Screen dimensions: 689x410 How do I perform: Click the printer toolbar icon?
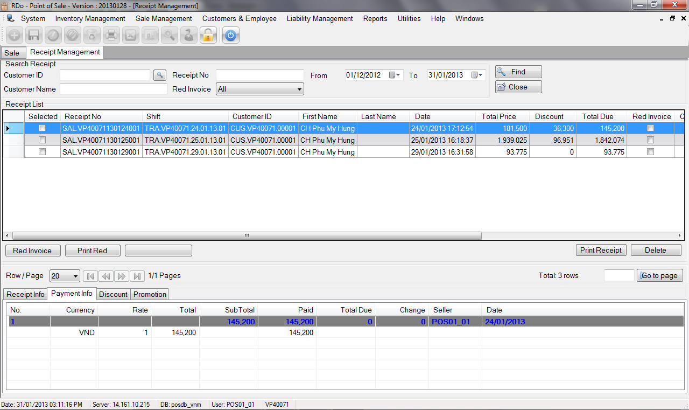(111, 36)
